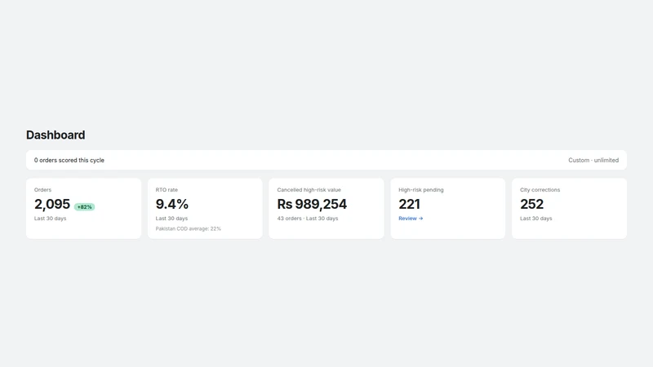Screen dimensions: 653x367
Task: Click 'Last 30 days' under Orders count
Action: pos(50,219)
